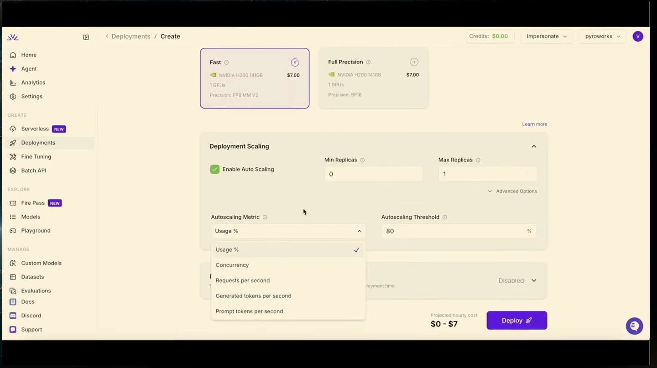657x368 pixels.
Task: Open the pyroworks account dropdown
Action: click(x=603, y=36)
